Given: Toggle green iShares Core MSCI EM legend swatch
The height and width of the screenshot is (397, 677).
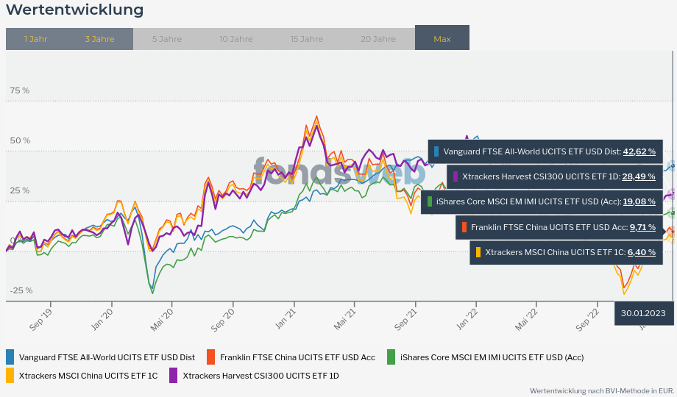Looking at the screenshot, I should coord(391,357).
